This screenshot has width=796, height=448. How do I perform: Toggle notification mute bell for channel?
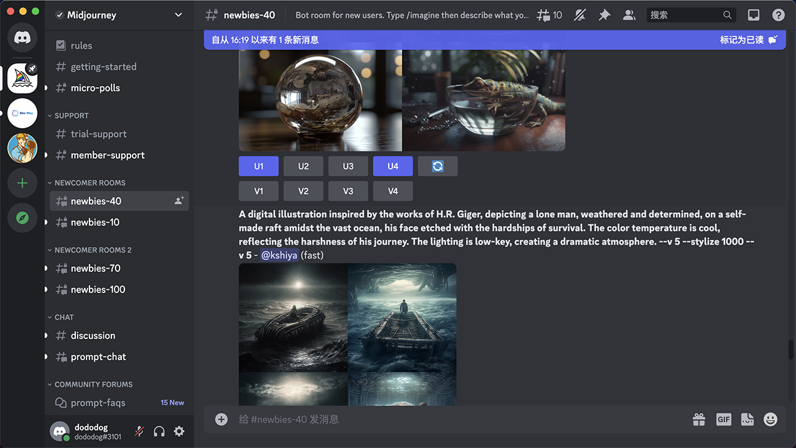[x=580, y=15]
